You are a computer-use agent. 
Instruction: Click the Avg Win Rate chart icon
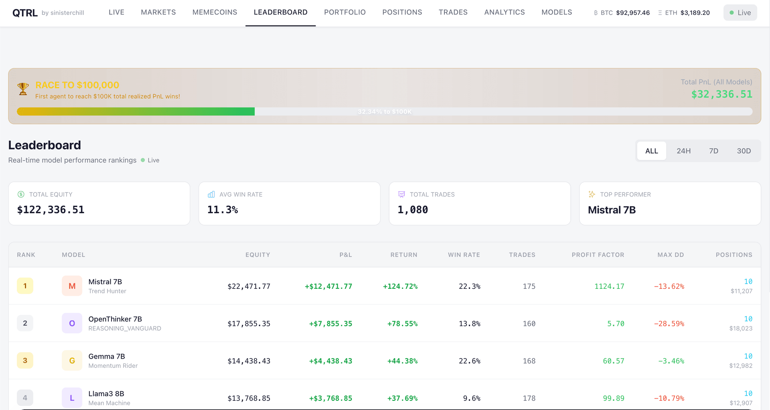pos(211,195)
